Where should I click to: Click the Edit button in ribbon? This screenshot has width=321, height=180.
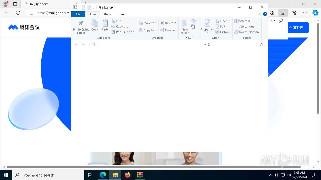coord(221,26)
